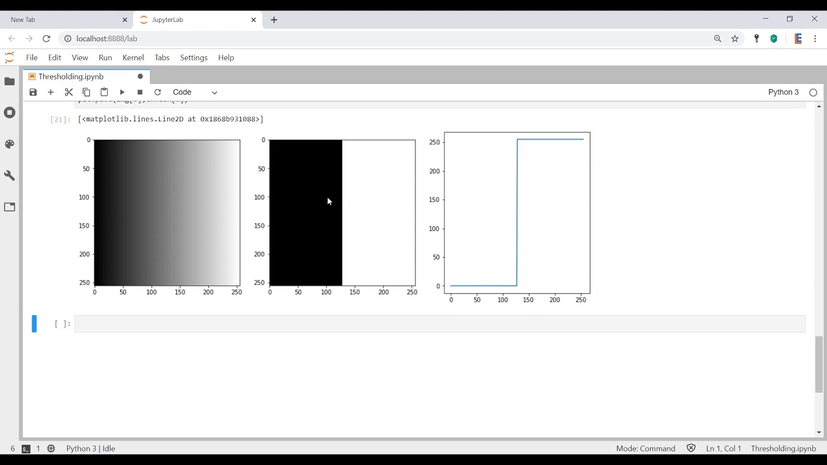Viewport: 827px width, 465px height.
Task: Open a new browser tab
Action: coord(274,20)
